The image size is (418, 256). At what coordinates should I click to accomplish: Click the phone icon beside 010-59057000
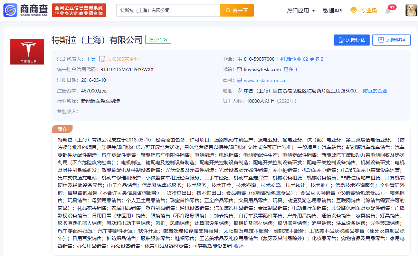tap(239, 59)
